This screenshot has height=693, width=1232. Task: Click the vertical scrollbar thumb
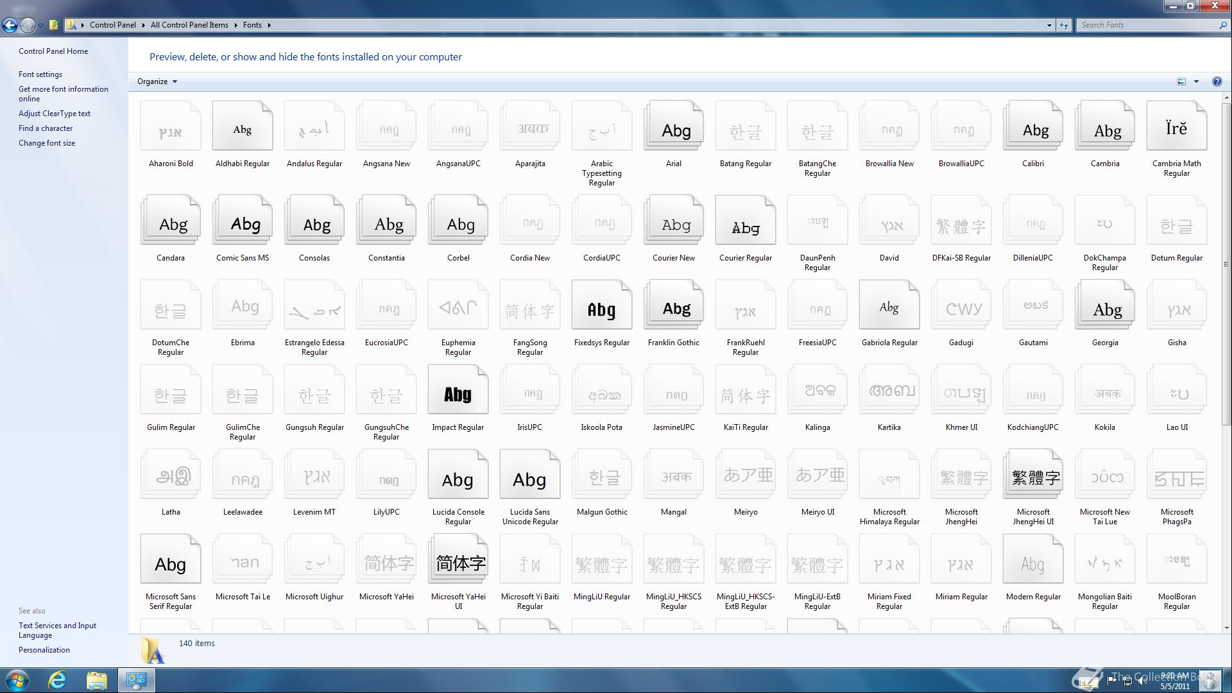tap(1226, 263)
